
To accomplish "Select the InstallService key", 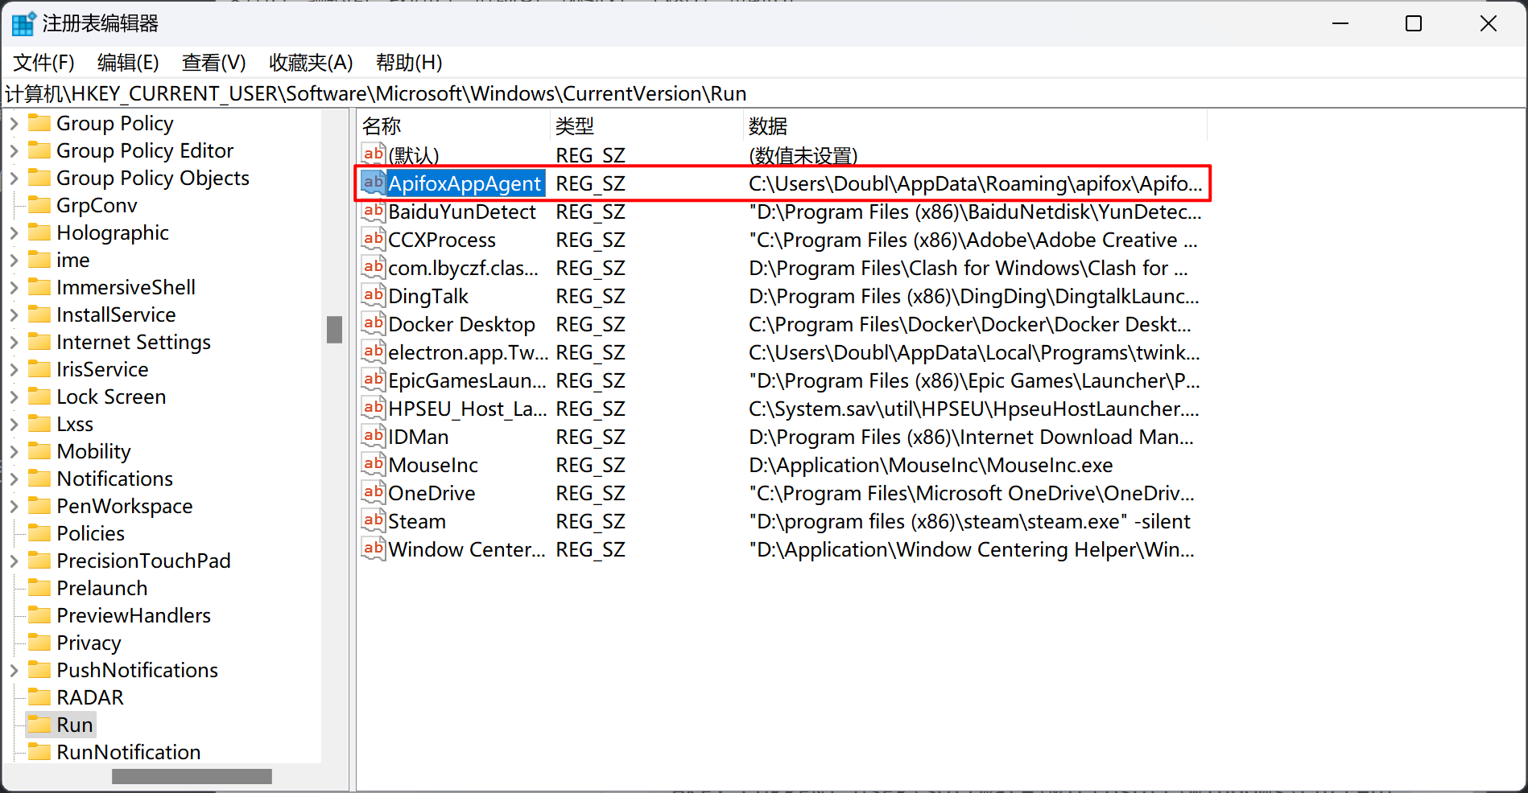I will (x=116, y=314).
